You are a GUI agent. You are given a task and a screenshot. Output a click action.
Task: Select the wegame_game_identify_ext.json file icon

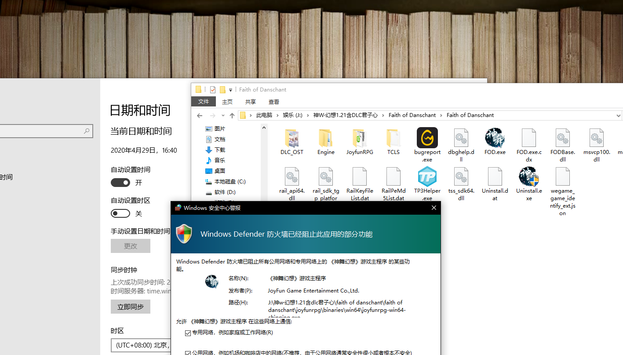pyautogui.click(x=563, y=176)
